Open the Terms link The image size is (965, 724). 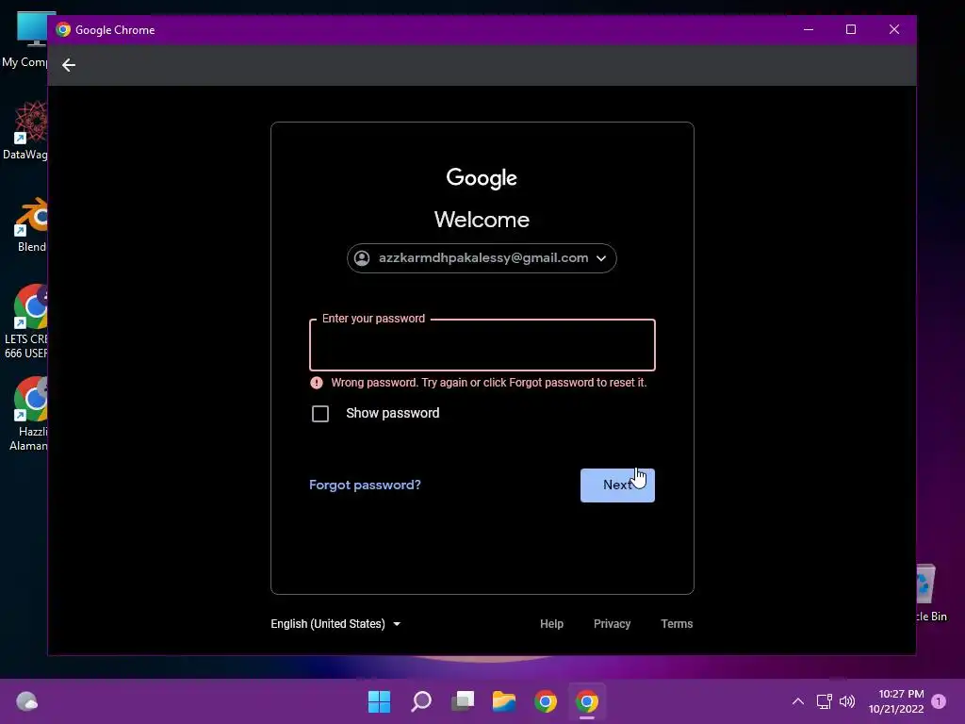point(677,624)
